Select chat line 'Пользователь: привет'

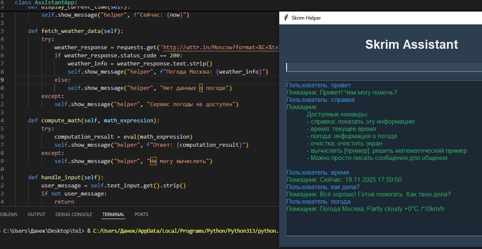click(x=319, y=85)
